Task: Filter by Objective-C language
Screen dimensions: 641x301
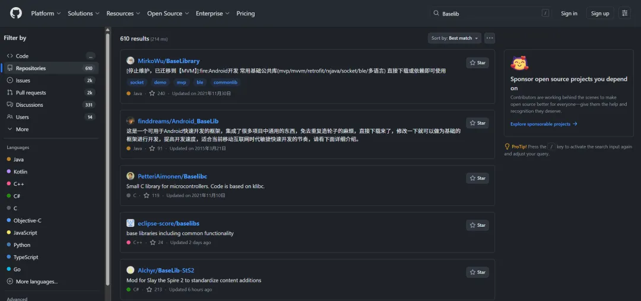Action: (51, 220)
